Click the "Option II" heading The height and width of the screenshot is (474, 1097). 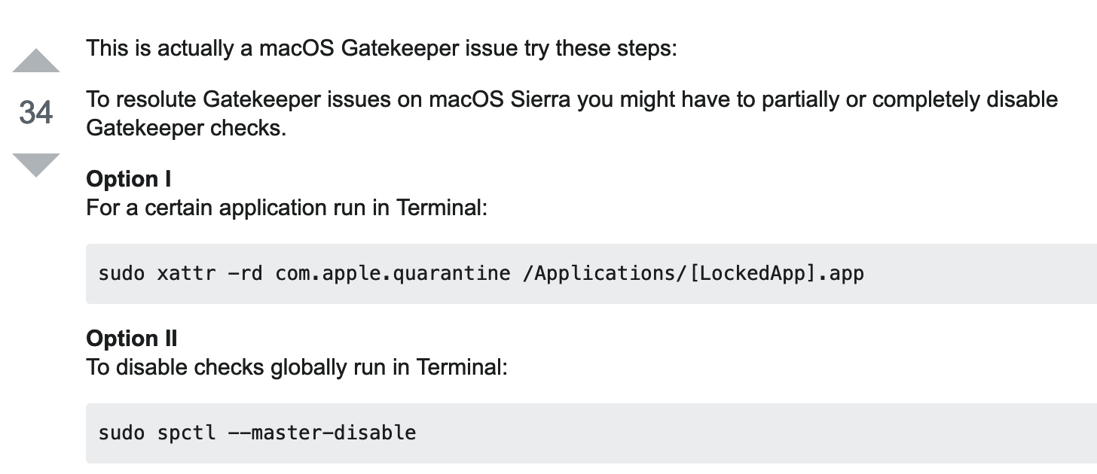pyautogui.click(x=132, y=339)
